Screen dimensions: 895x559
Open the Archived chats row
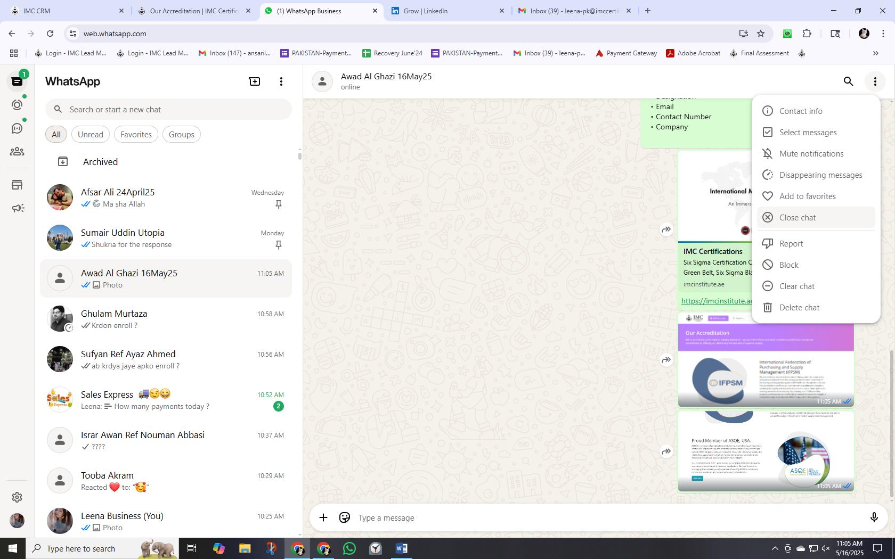tap(166, 162)
